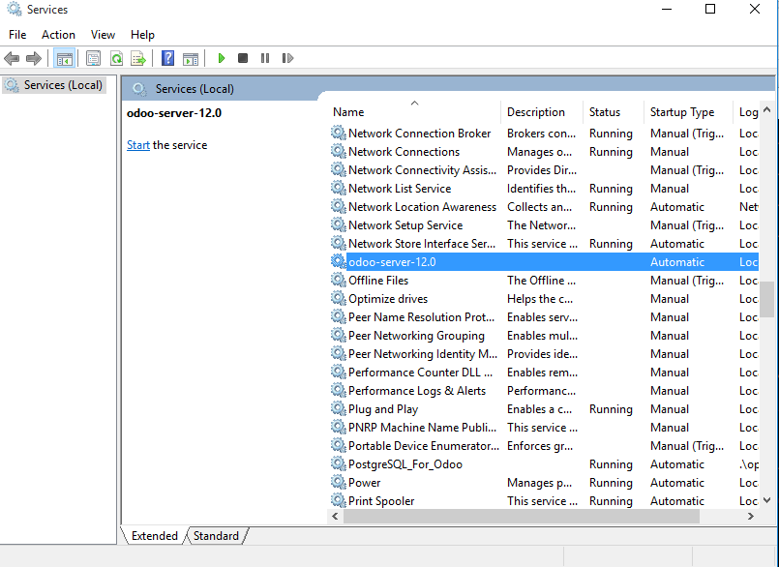Image resolution: width=779 pixels, height=567 pixels.
Task: Click Running status of Power service
Action: (611, 483)
